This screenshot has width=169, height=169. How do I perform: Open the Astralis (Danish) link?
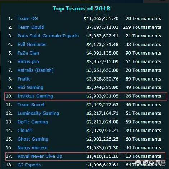point(36,70)
